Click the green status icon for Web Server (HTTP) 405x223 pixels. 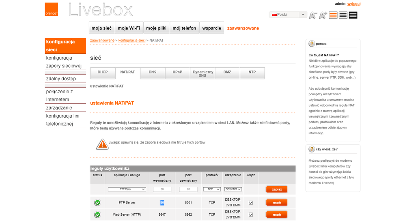coord(97,214)
